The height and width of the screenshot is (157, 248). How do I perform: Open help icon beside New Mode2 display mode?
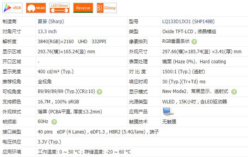234,92
